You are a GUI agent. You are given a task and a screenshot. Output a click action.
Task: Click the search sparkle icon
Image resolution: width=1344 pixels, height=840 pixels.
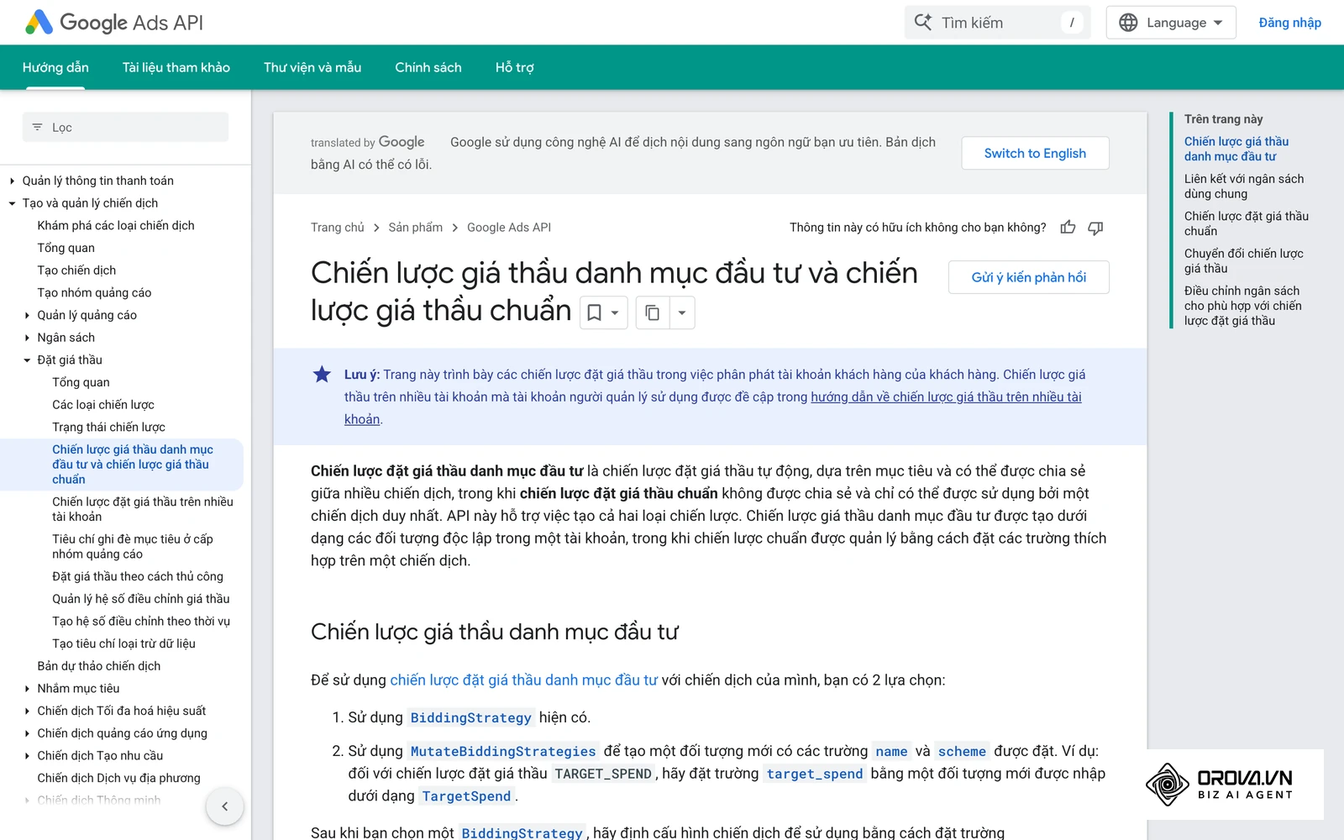coord(923,23)
